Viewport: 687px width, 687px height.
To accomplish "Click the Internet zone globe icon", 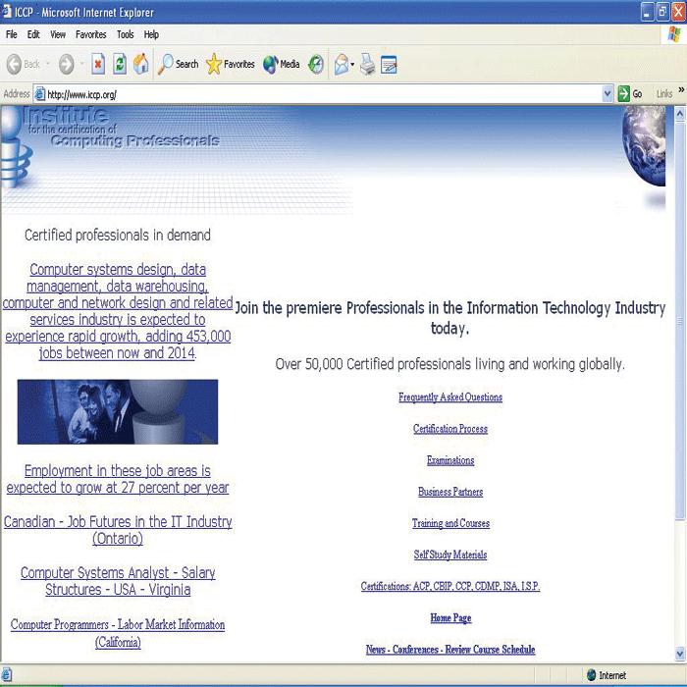I will pyautogui.click(x=591, y=675).
